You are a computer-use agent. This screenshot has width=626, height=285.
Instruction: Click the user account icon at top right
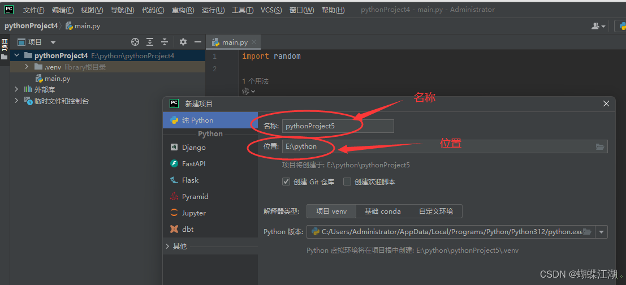(x=595, y=27)
